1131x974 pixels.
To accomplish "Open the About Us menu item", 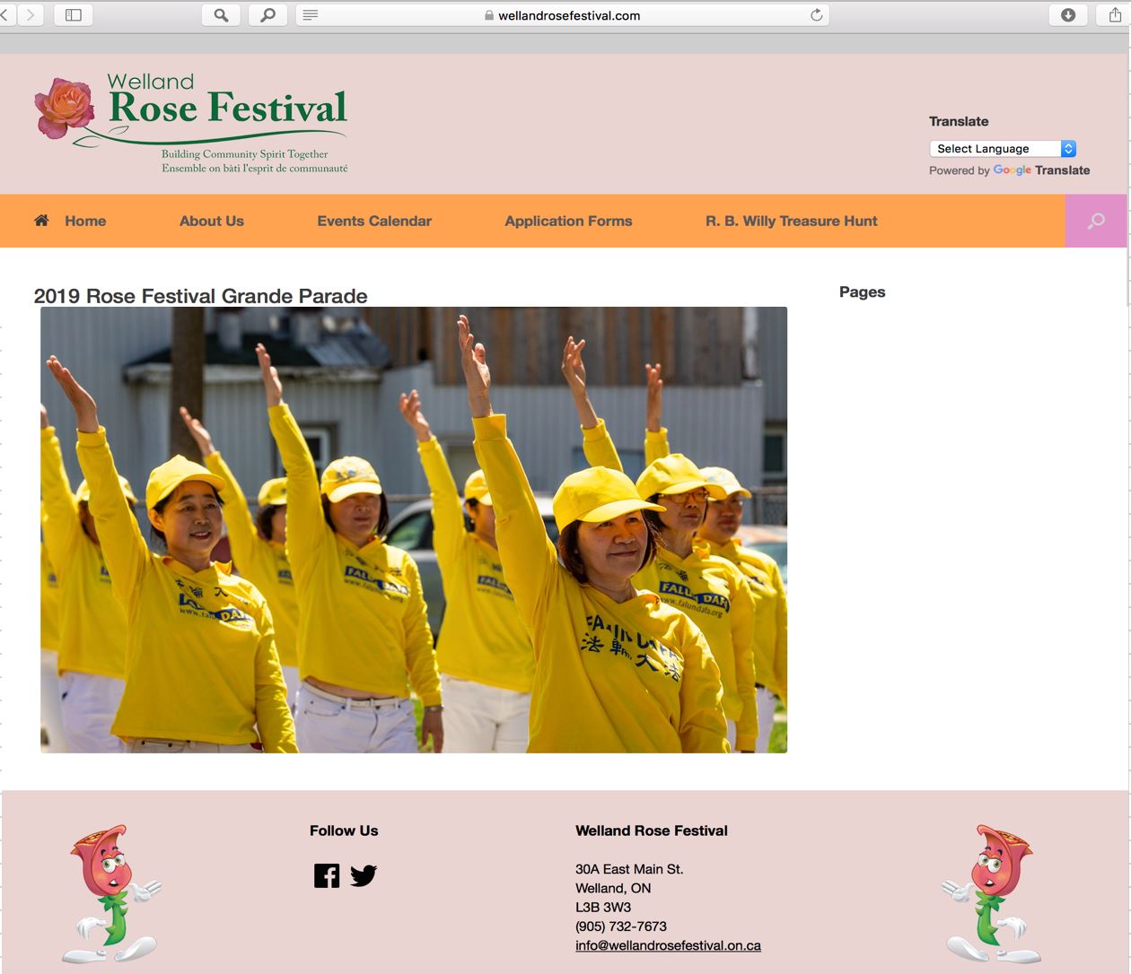I will pos(212,221).
